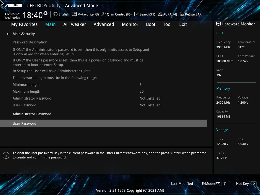Launch Qfan Control(F6)
This screenshot has height=195, width=260.
point(116,14)
